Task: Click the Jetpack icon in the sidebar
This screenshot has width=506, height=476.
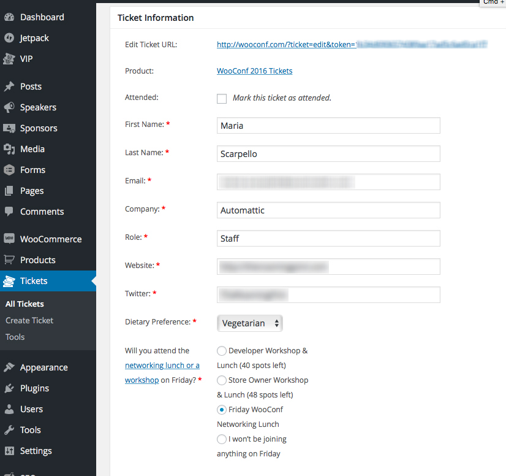Action: [x=9, y=38]
